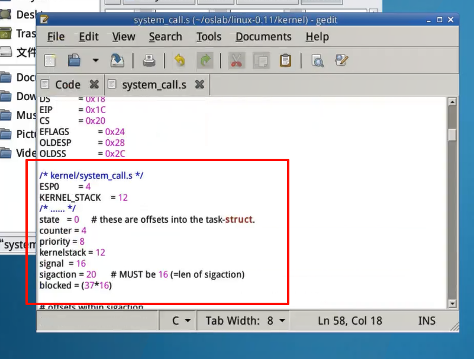Image resolution: width=474 pixels, height=359 pixels.
Task: Open the C language selector dropdown
Action: [181, 321]
